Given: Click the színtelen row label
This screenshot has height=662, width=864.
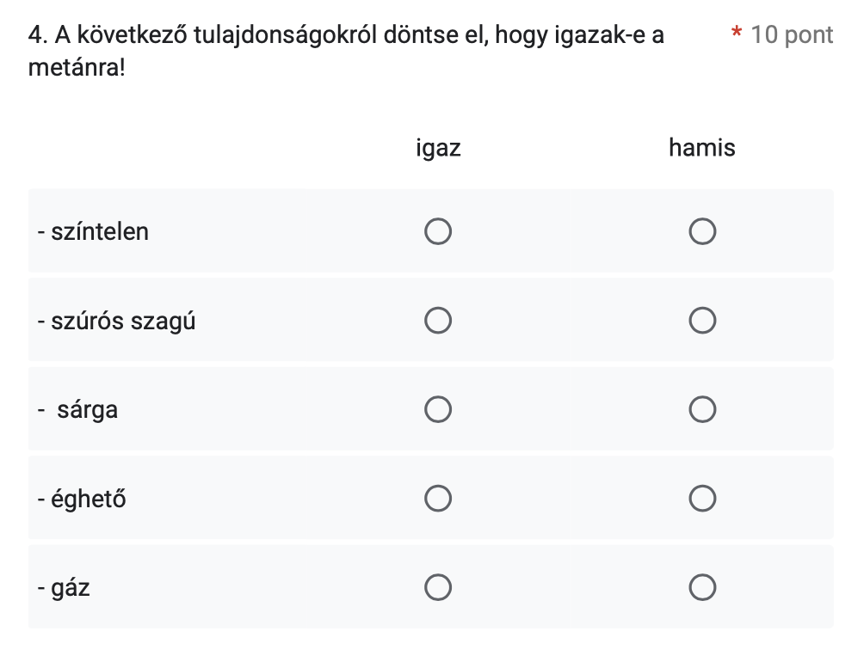Looking at the screenshot, I should pyautogui.click(x=94, y=232).
